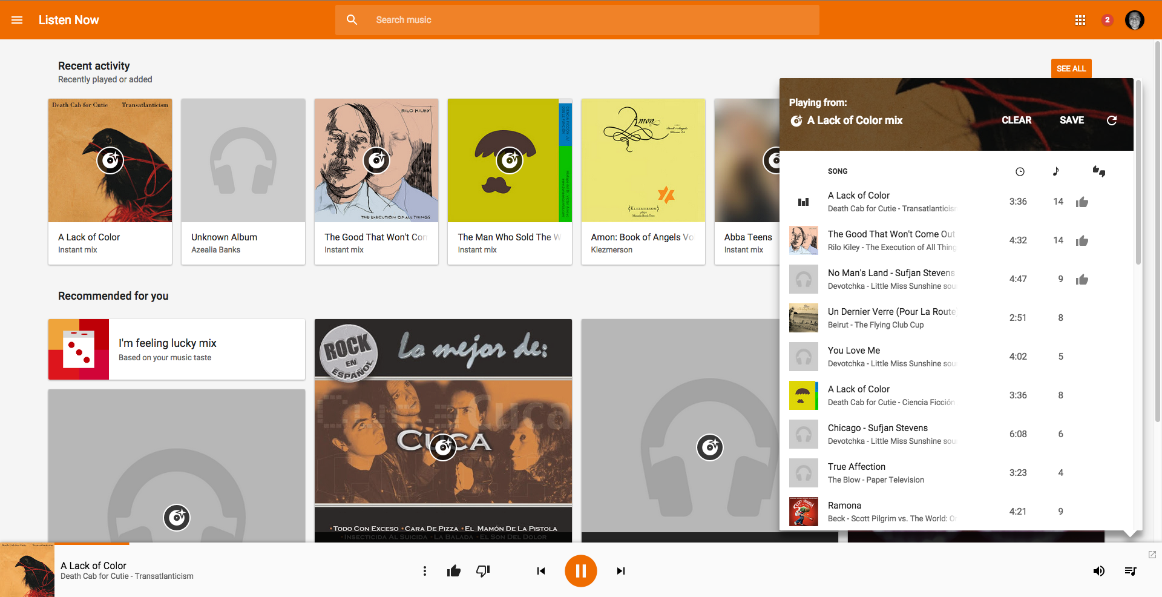The width and height of the screenshot is (1162, 597).
Task: Open the hamburger navigation menu
Action: pyautogui.click(x=17, y=20)
